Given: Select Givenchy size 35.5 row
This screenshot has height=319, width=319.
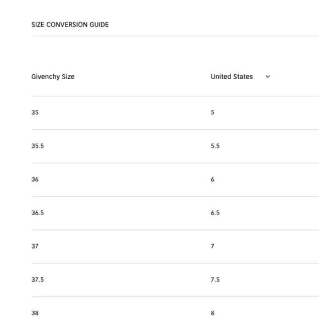Looking at the screenshot, I should (x=175, y=146).
